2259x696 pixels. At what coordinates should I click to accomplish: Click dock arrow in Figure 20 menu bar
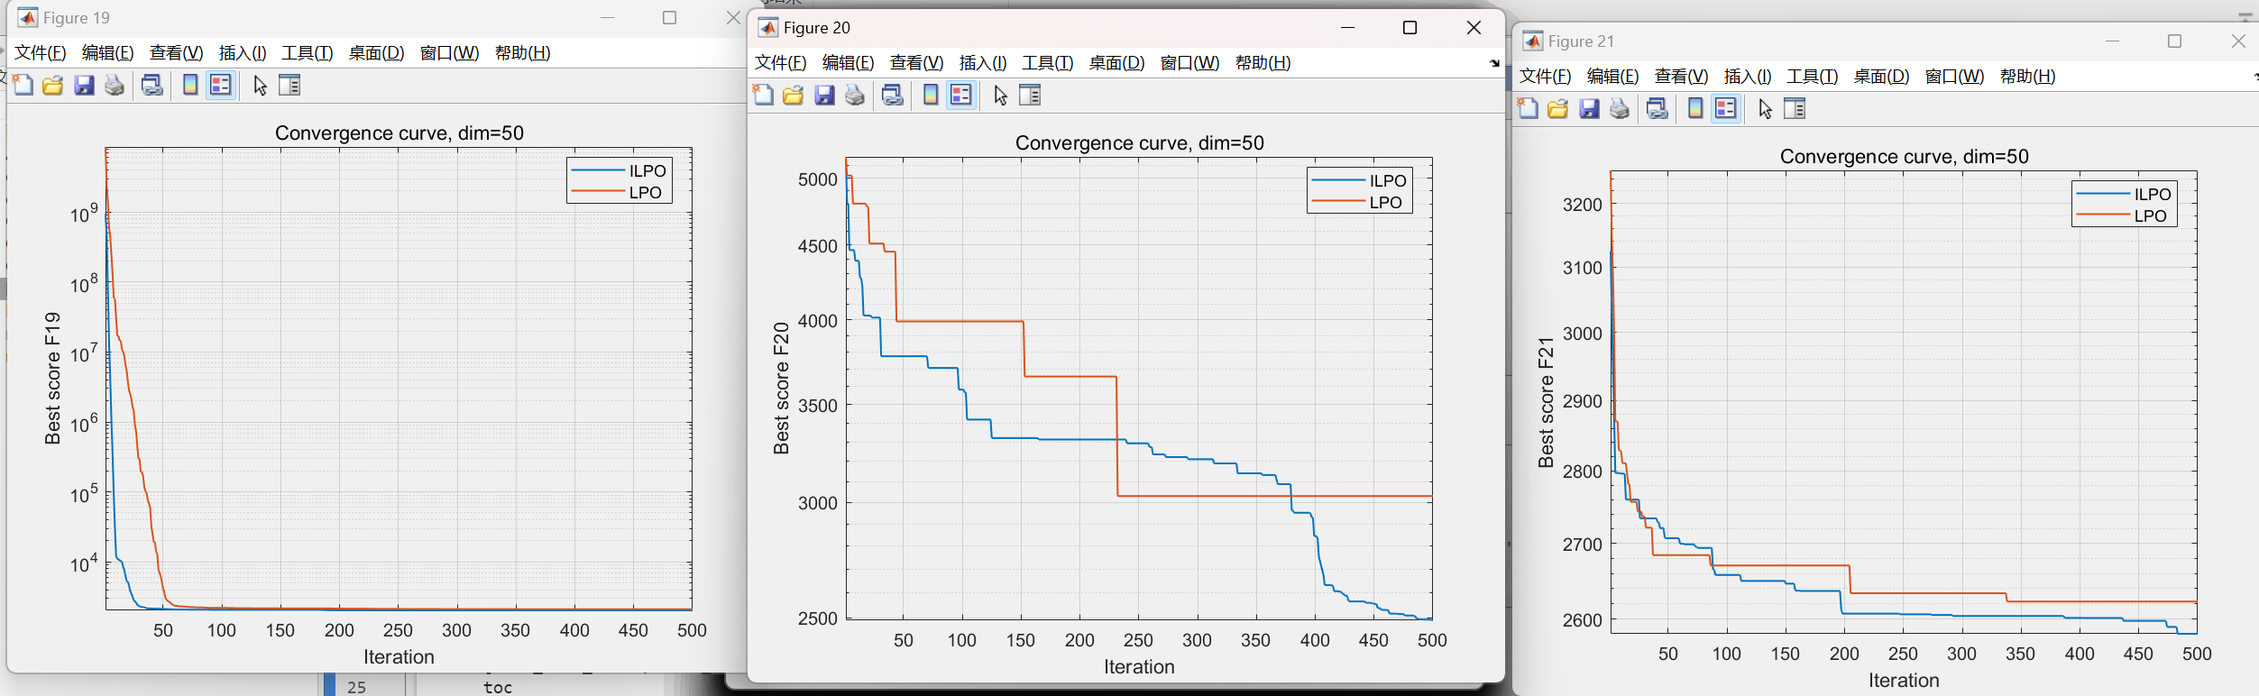coord(1494,63)
